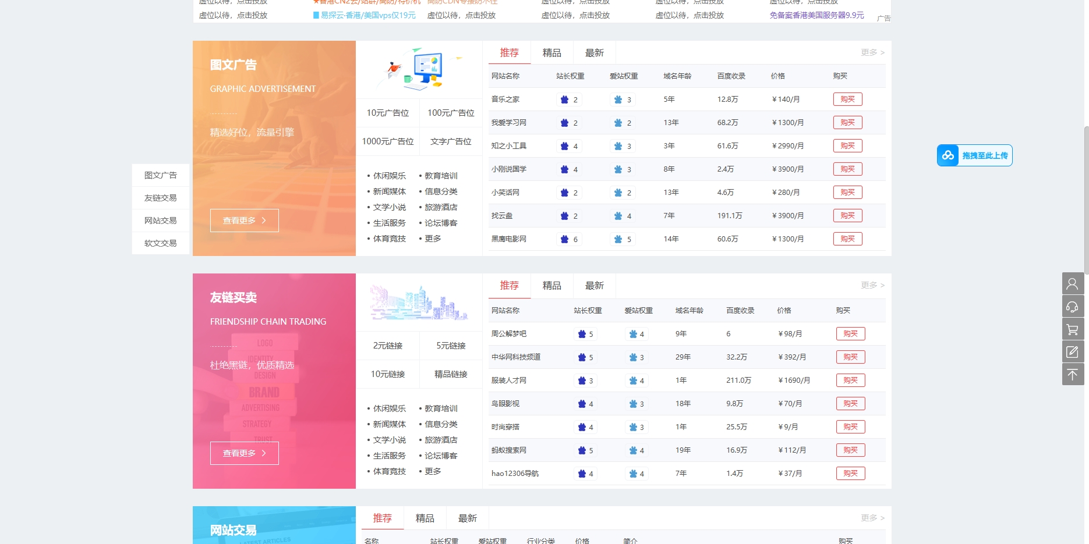Image resolution: width=1089 pixels, height=544 pixels.
Task: Click the Baidu paw icon in the 周公解梦吧 row
Action: coord(582,334)
